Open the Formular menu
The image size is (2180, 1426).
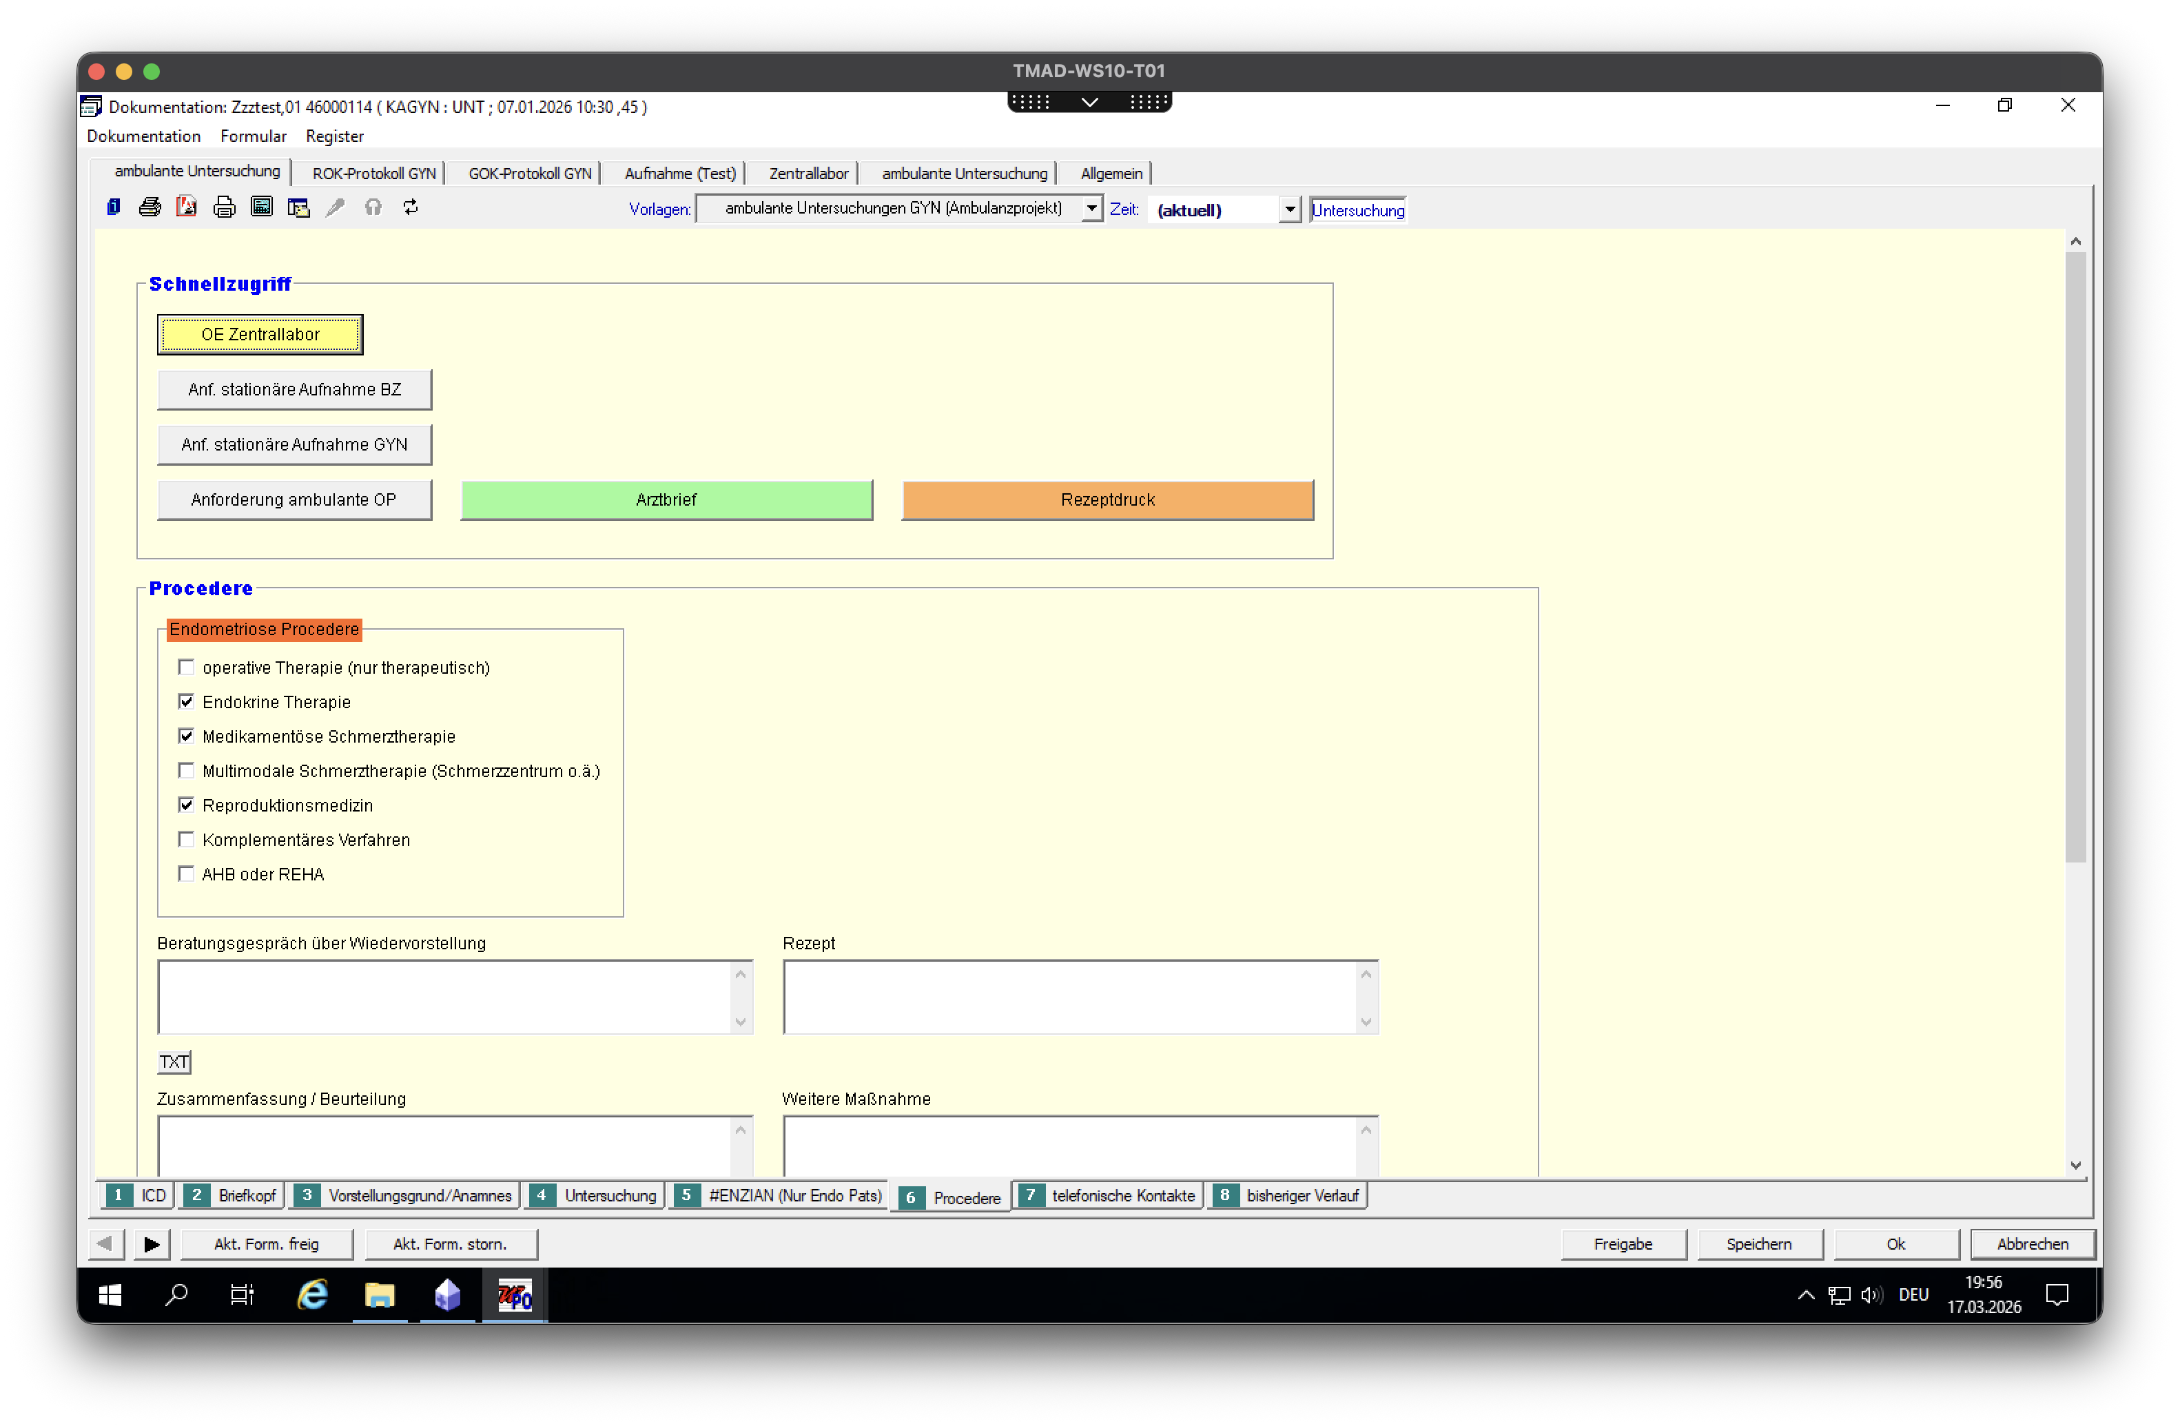point(253,136)
